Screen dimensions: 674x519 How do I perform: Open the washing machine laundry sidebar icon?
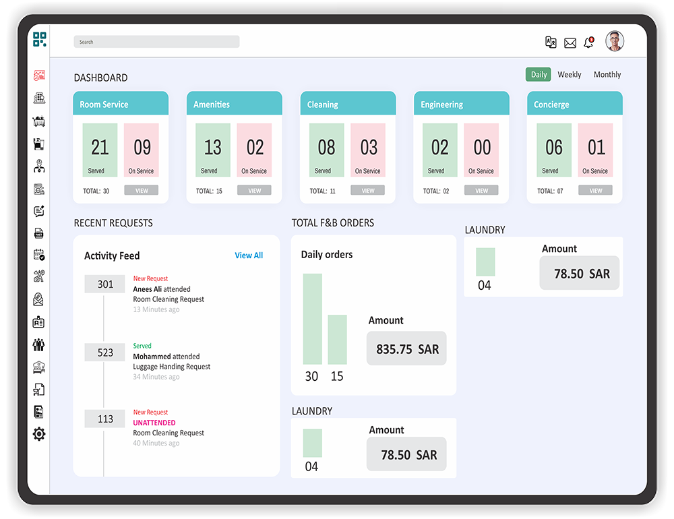click(x=39, y=189)
